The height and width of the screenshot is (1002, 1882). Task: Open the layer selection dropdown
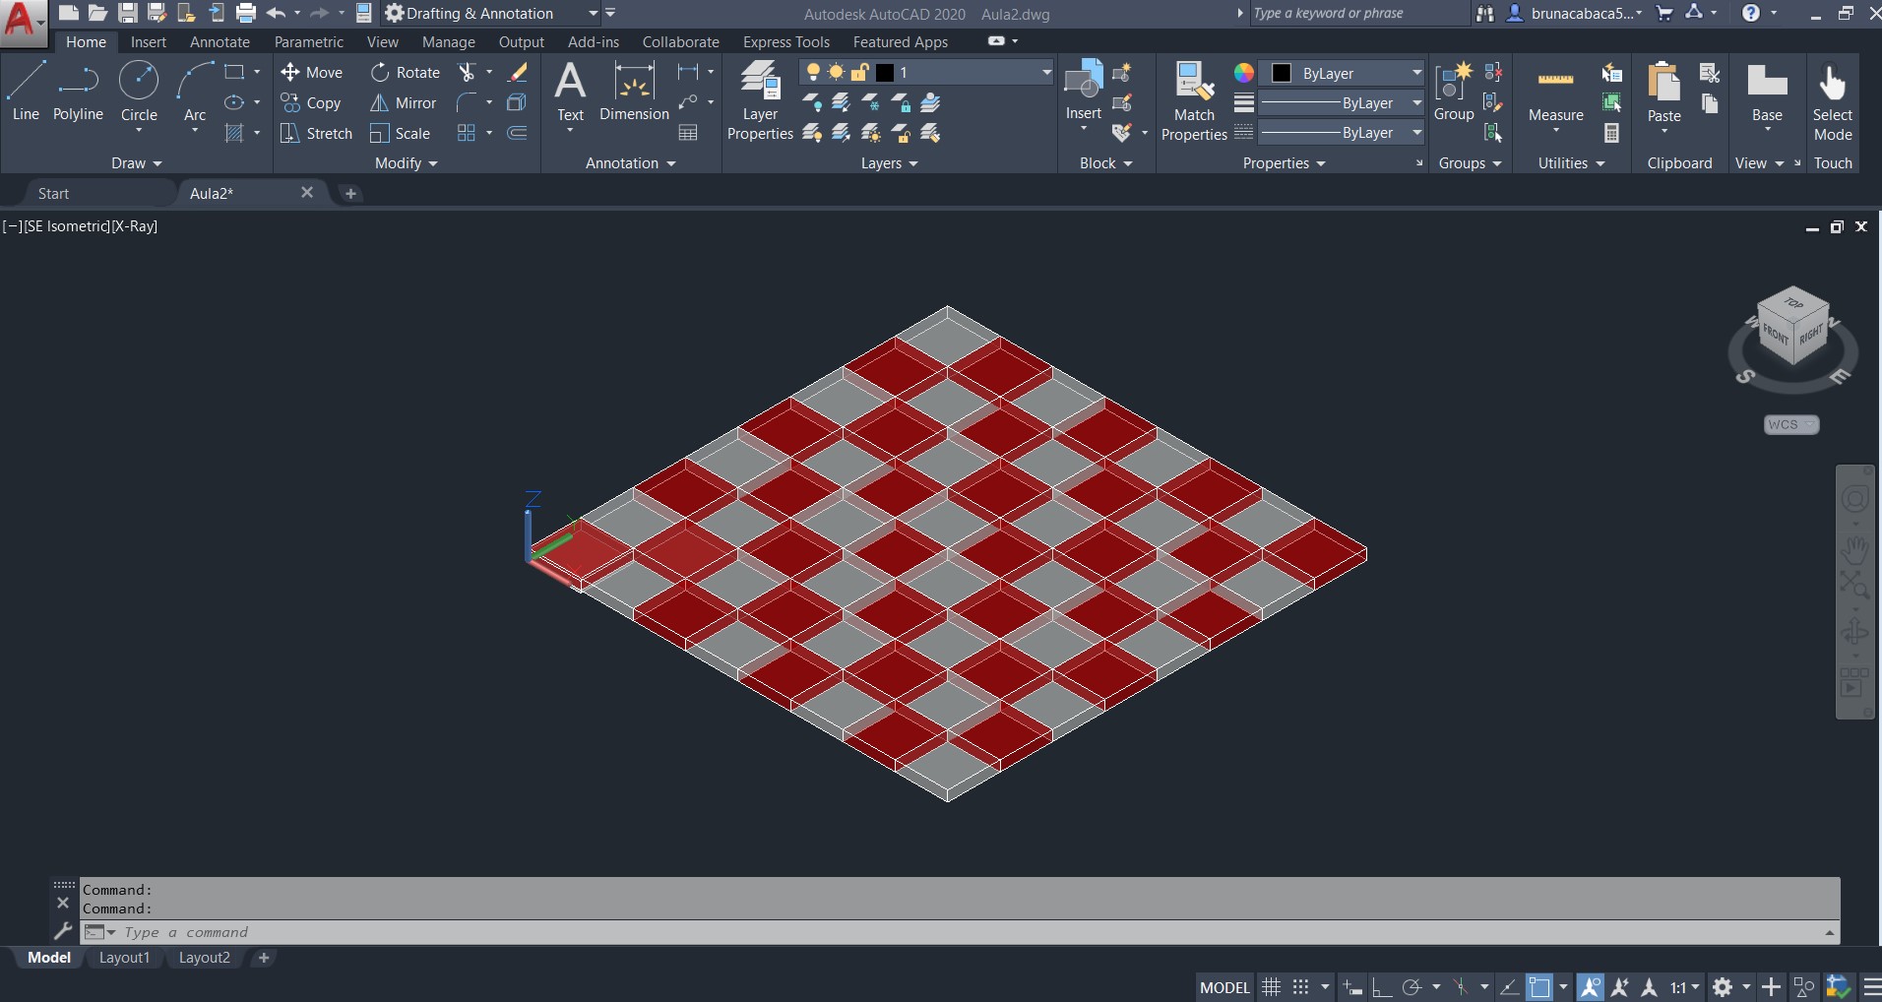(x=1046, y=73)
